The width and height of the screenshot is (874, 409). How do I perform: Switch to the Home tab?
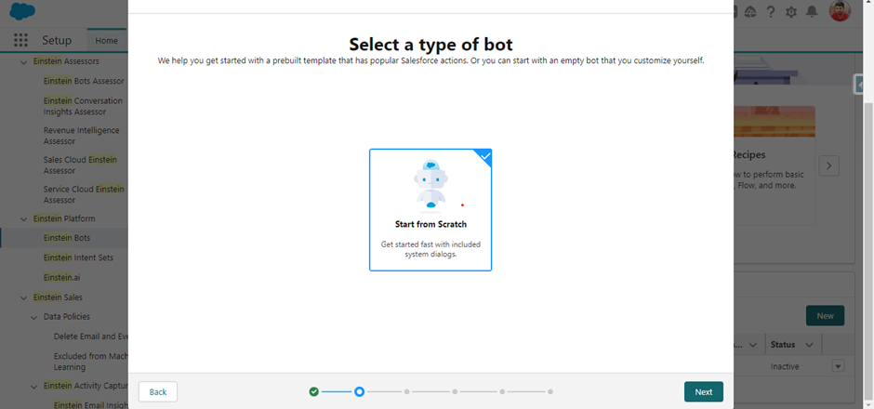coord(107,41)
